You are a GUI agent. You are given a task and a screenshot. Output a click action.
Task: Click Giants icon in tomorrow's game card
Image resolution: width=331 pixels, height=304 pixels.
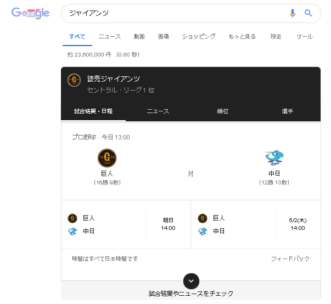(x=72, y=218)
